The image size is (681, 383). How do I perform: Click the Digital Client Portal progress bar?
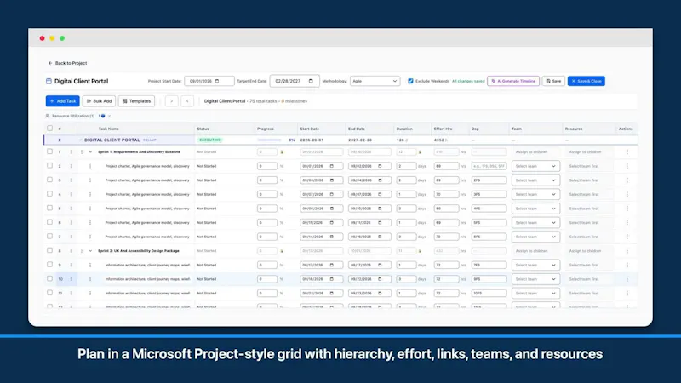coord(269,140)
